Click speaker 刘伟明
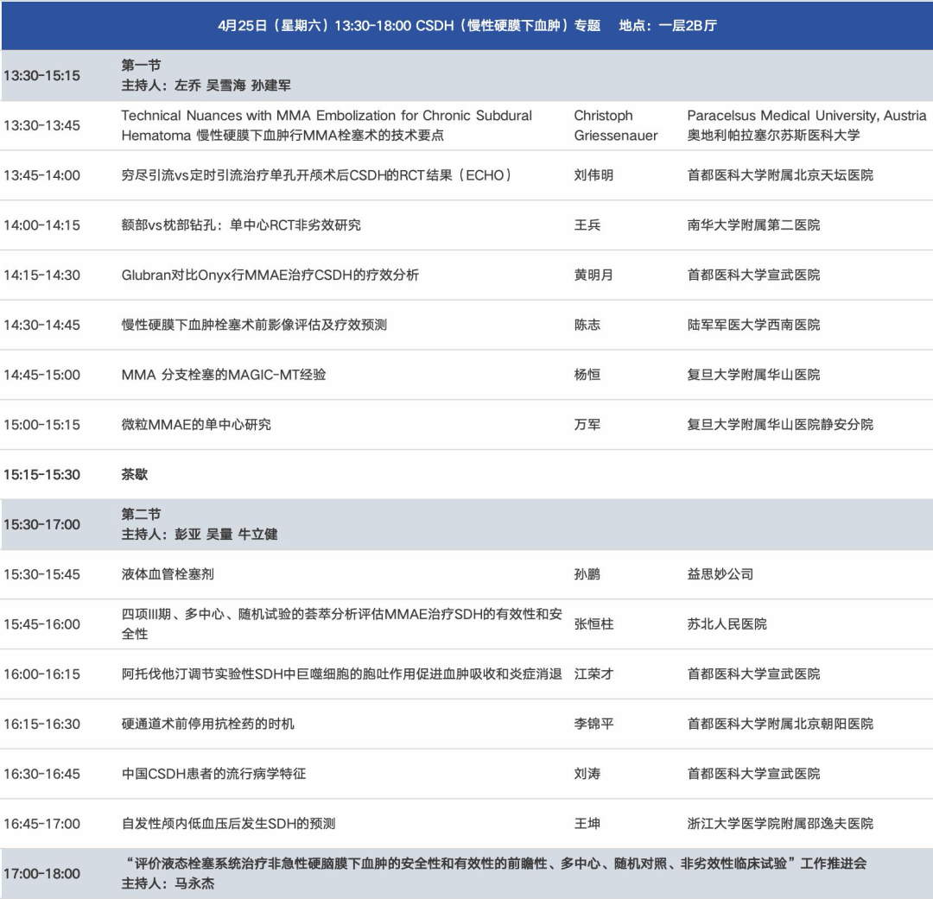 (x=593, y=175)
